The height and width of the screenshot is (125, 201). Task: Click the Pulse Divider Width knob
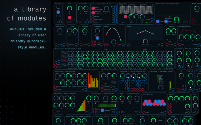pyautogui.click(x=85, y=8)
